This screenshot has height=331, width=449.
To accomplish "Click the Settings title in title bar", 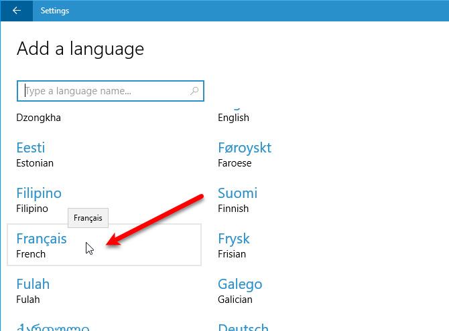I will coord(54,11).
